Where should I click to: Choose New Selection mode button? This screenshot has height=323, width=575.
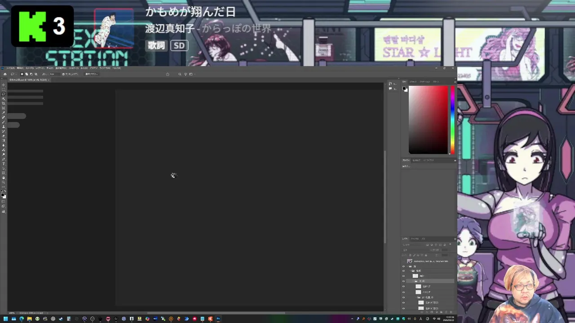(22, 74)
